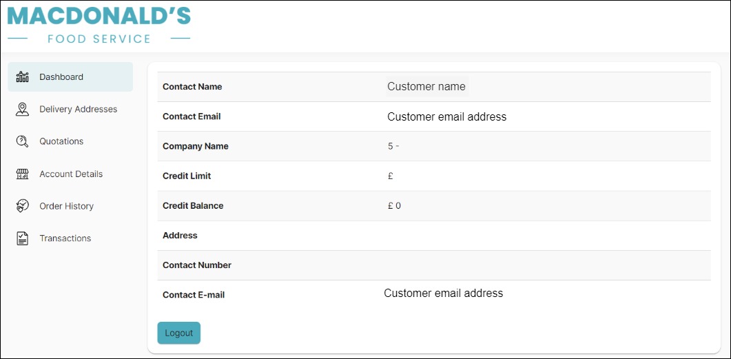This screenshot has width=731, height=359.
Task: Click the Transactions document icon
Action: point(22,238)
